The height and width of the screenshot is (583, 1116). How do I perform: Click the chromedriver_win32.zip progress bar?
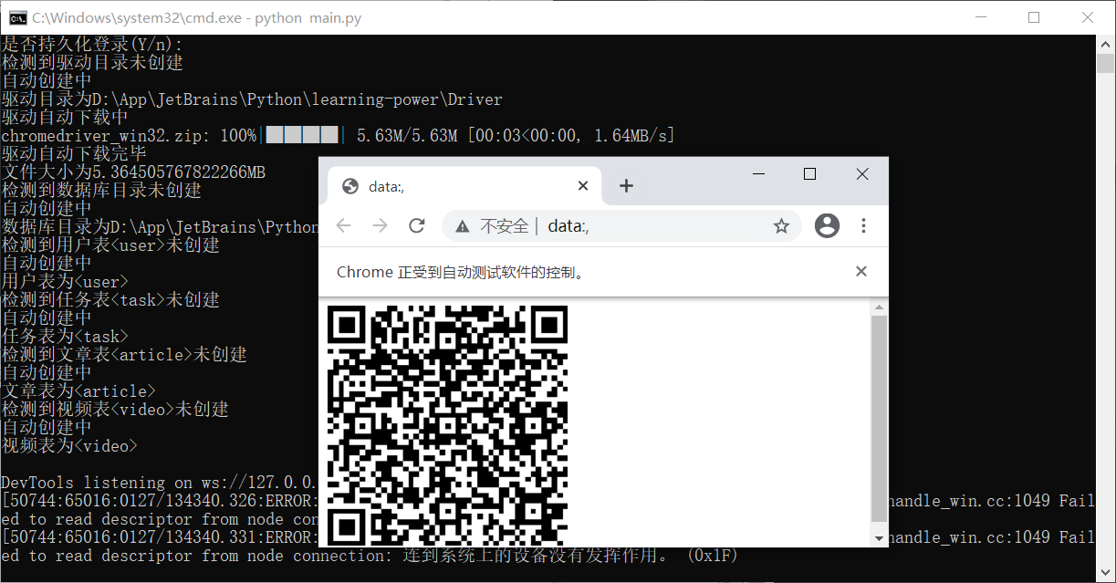(302, 135)
